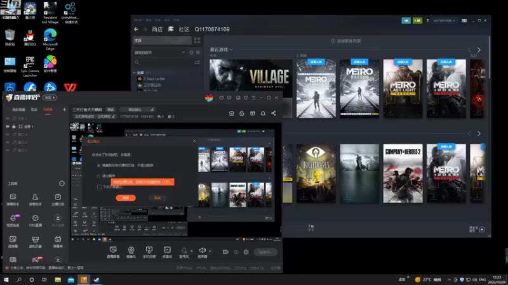This screenshot has width=508, height=285.
Task: Toggle visibility of 窗口 4 layer
Action: pyautogui.click(x=8, y=134)
